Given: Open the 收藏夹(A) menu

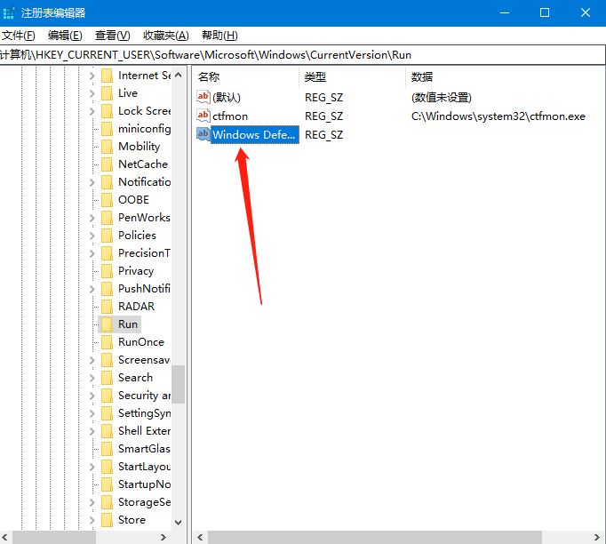Looking at the screenshot, I should pyautogui.click(x=166, y=36).
